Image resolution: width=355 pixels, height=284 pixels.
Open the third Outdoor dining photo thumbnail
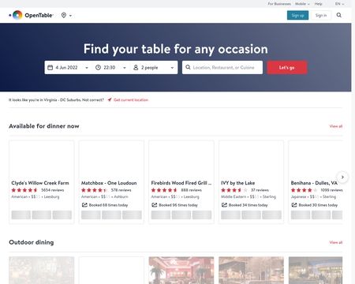181,271
